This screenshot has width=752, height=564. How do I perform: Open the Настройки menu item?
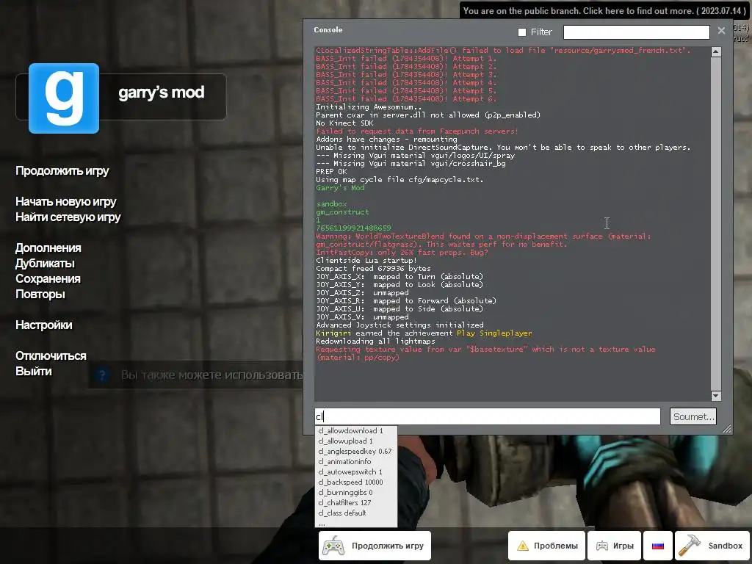tap(43, 325)
